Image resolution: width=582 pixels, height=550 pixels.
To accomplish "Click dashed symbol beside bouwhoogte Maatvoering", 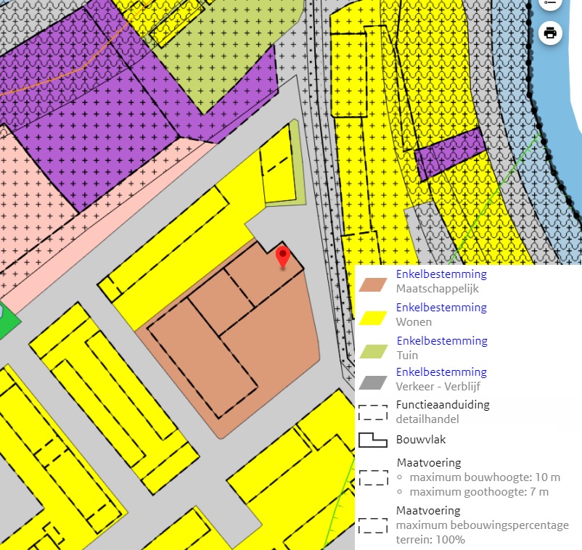I will coord(374,477).
